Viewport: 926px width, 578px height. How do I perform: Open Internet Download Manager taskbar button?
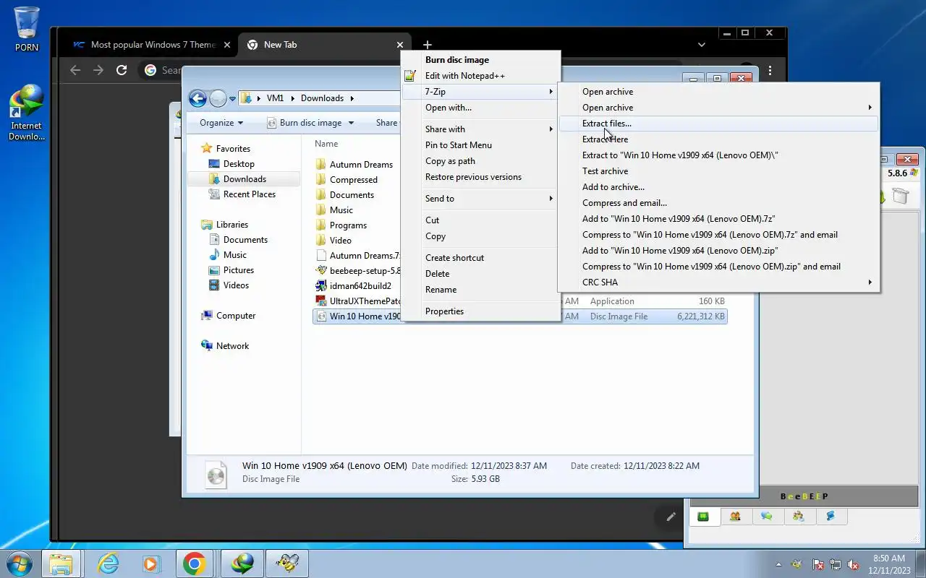(242, 564)
